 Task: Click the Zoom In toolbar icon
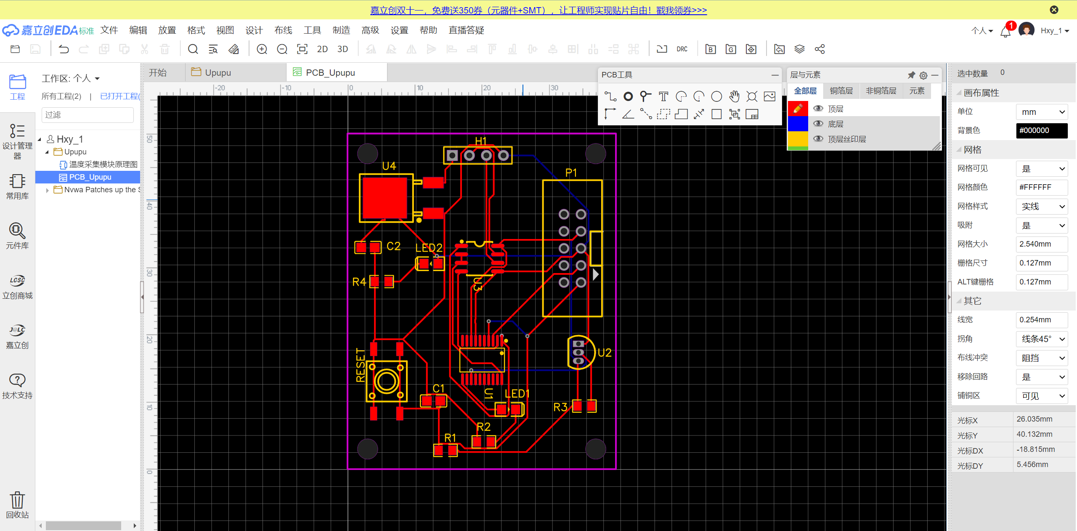point(262,49)
